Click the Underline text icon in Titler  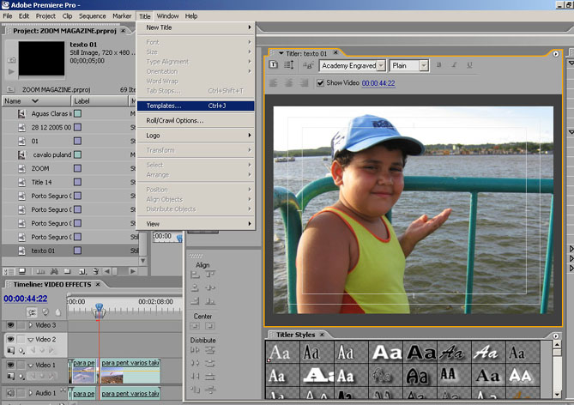469,65
